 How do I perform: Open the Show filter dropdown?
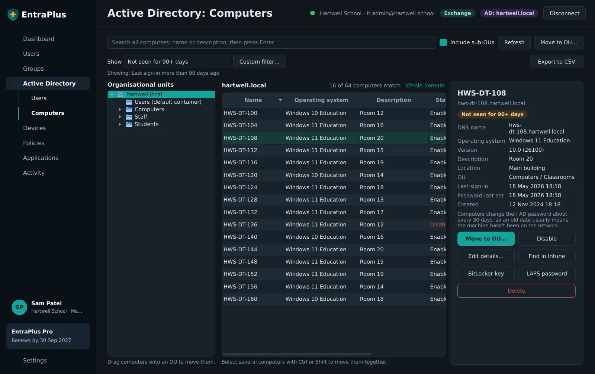pyautogui.click(x=177, y=62)
